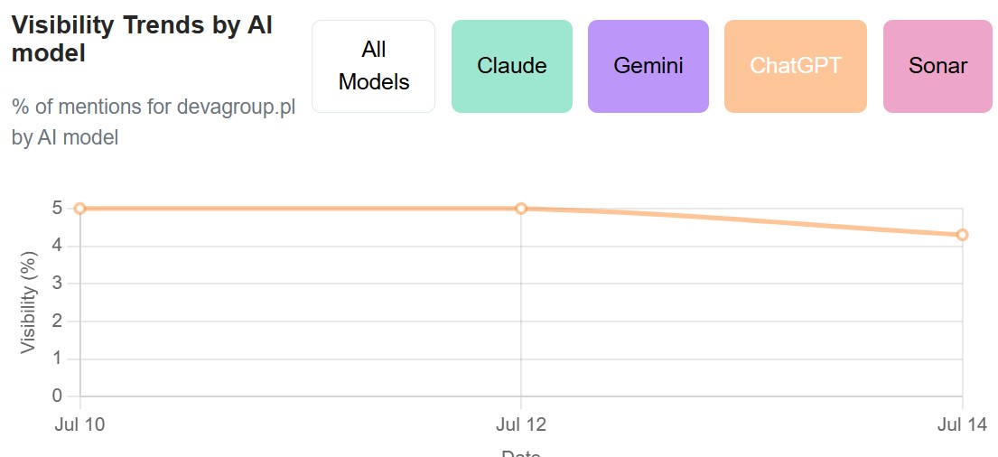Click the 3 tick on the visibility axis
The height and width of the screenshot is (457, 998).
(x=57, y=284)
